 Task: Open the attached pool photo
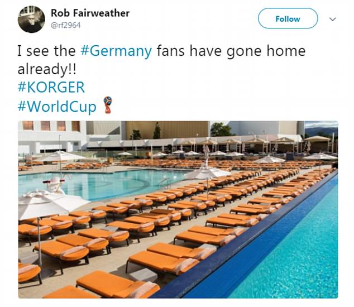click(x=178, y=209)
